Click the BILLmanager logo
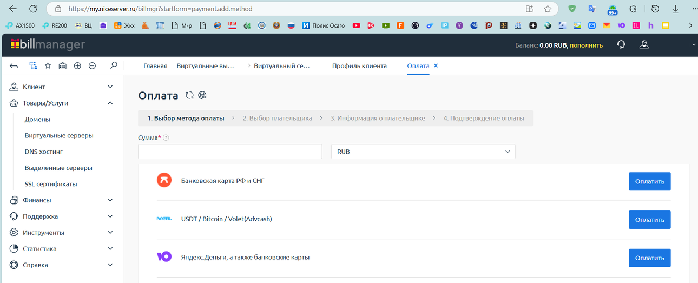698x283 pixels. 48,45
